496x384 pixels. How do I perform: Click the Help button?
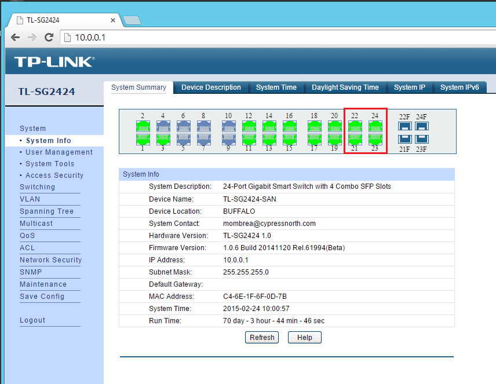305,338
